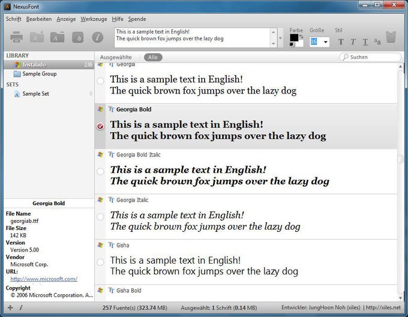Toggle italic style T button
408x317 pixels.
click(x=353, y=42)
